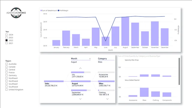Show more categories with down chevron
Viewport: 192px width, 108px height.
pyautogui.click(x=107, y=99)
